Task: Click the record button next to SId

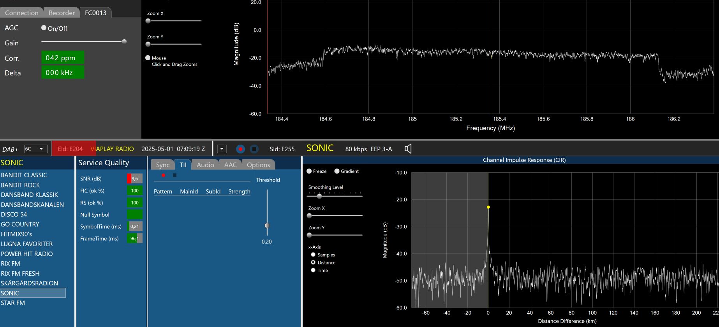Action: click(240, 149)
